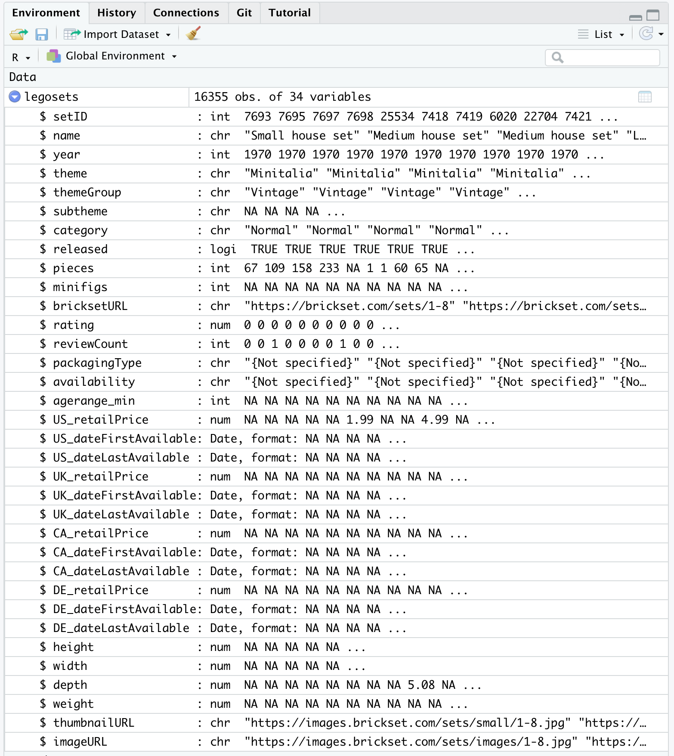Open the R language dropdown
The width and height of the screenshot is (674, 756).
pyautogui.click(x=21, y=57)
